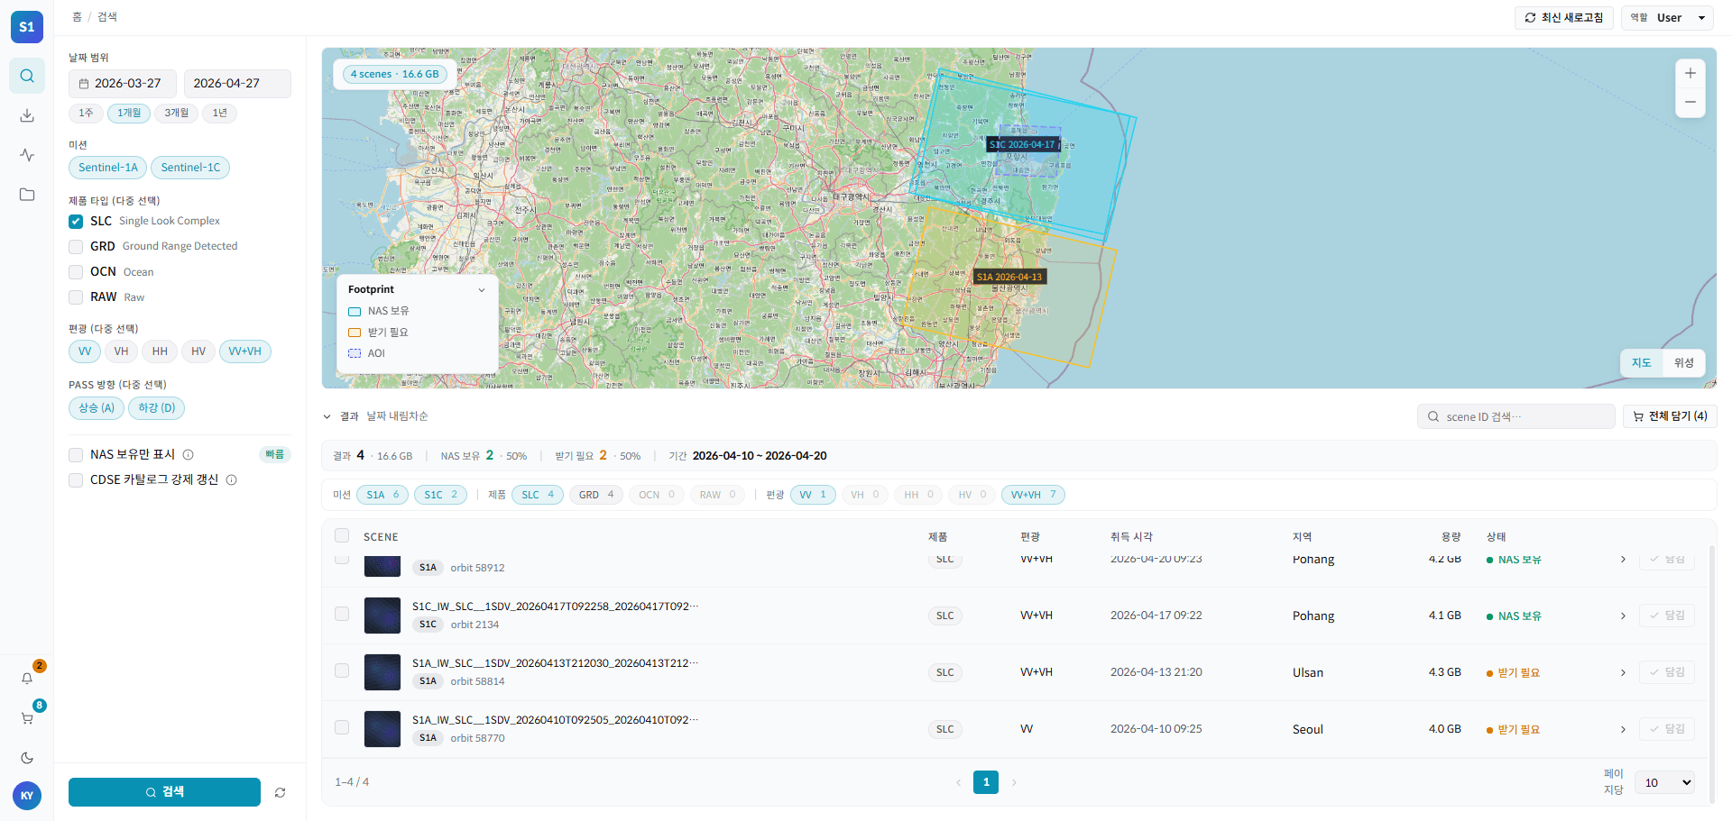Select all scenes with header checkbox
Image resolution: width=1732 pixels, height=821 pixels.
click(342, 535)
